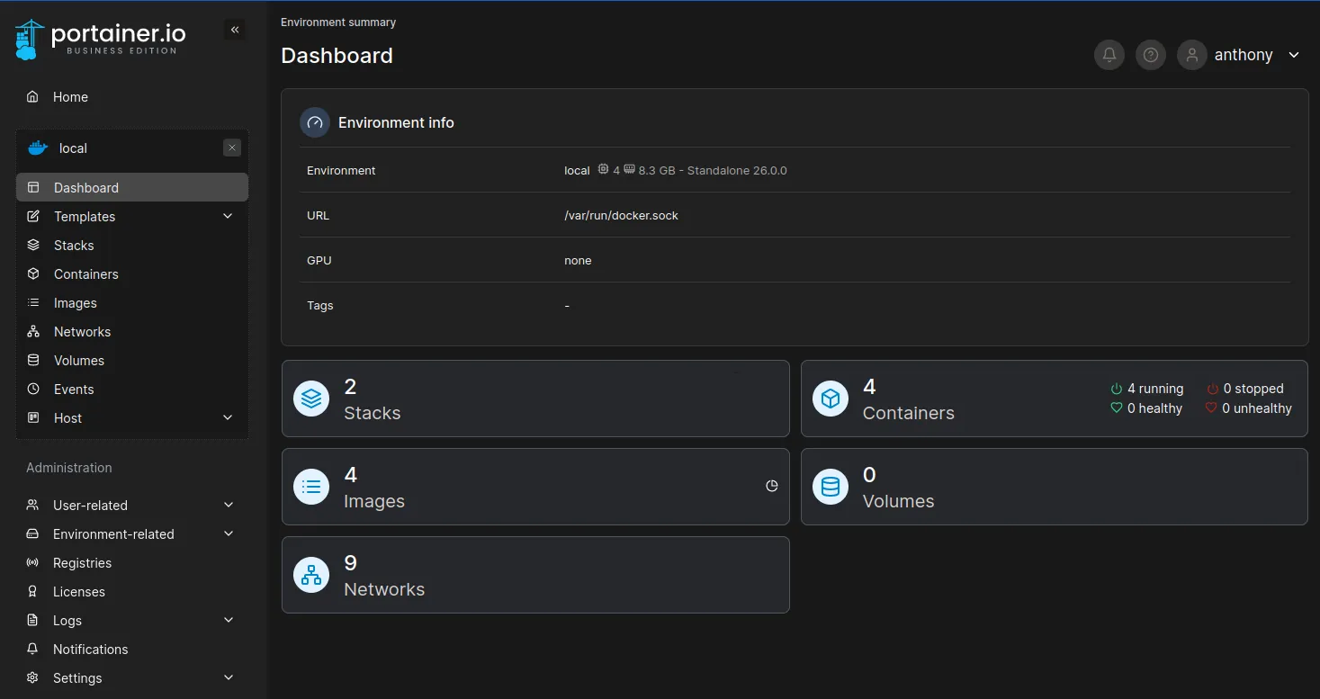Image resolution: width=1320 pixels, height=699 pixels.
Task: Collapse the sidebar with the double-arrow button
Action: [235, 29]
